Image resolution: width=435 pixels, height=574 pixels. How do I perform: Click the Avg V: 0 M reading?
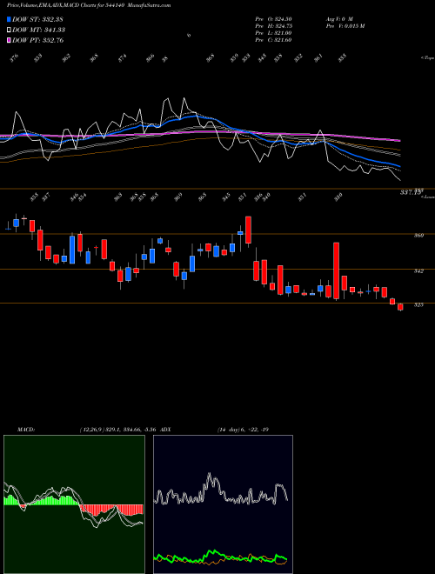click(x=338, y=19)
